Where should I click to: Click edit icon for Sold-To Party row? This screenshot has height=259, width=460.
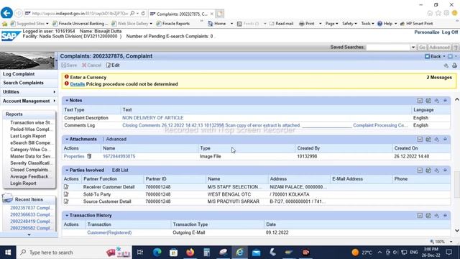pyautogui.click(x=66, y=194)
